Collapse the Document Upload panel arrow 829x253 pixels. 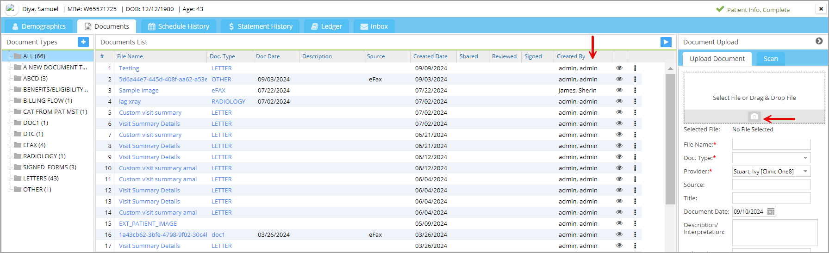[x=819, y=41]
